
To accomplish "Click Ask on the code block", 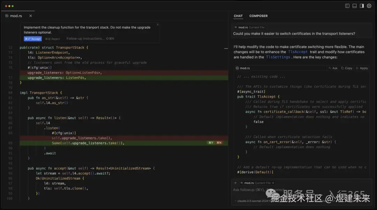I will click(333, 68).
